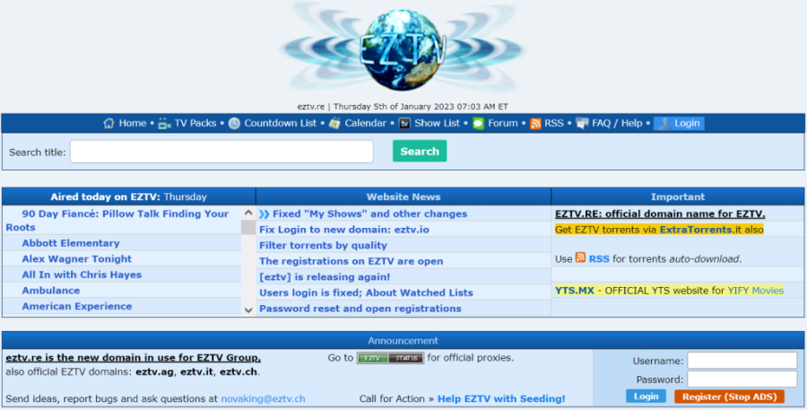This screenshot has width=807, height=410.
Task: Click RSS link in Important panel
Action: 599,258
